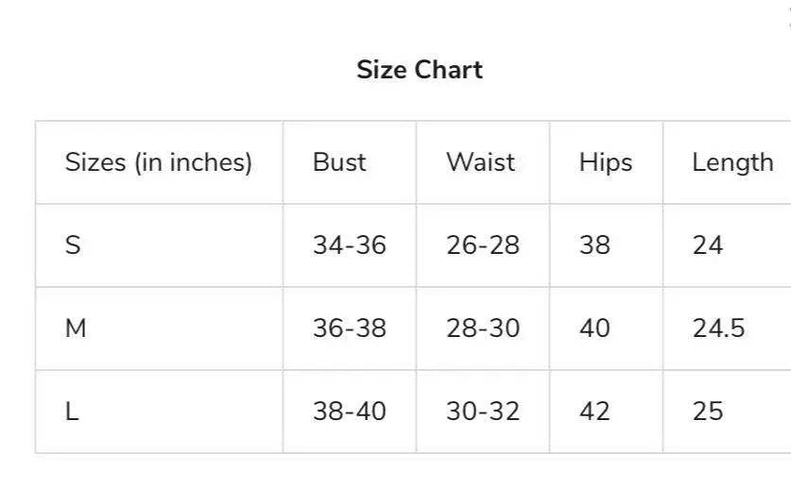Select the M size row label

click(x=75, y=328)
